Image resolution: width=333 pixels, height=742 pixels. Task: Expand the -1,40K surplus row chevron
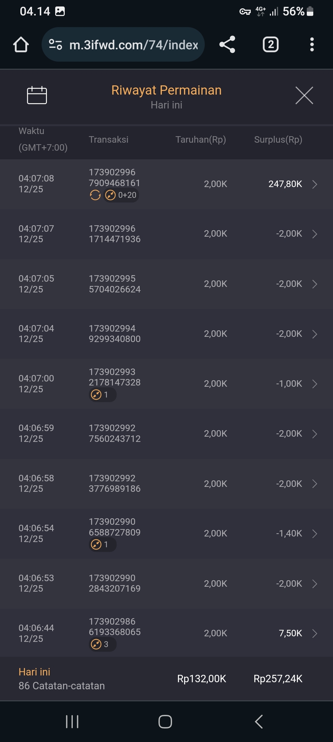pyautogui.click(x=314, y=534)
